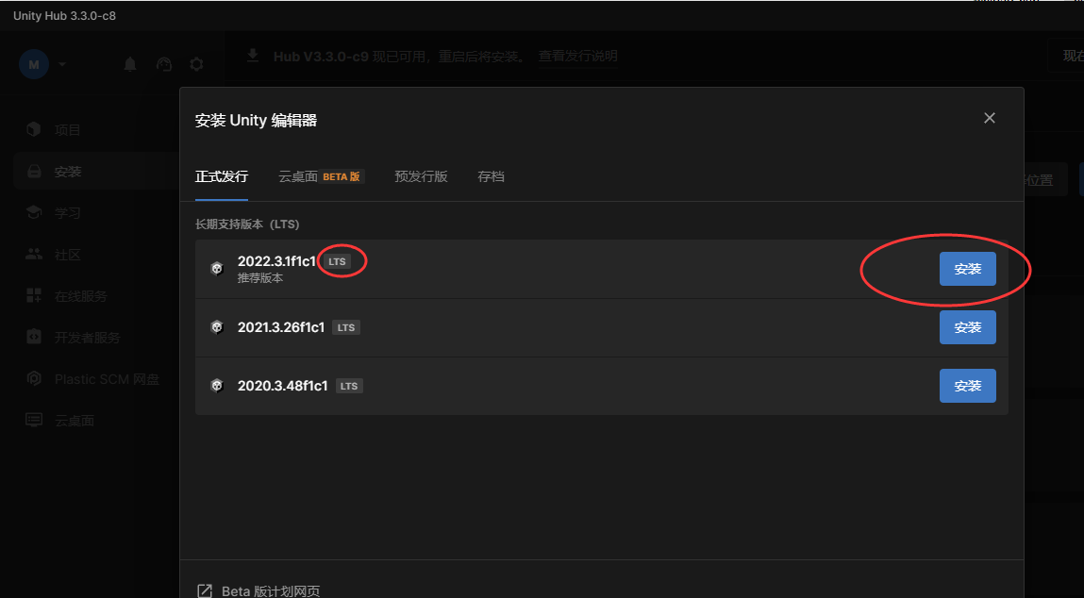
Task: Switch to the 正式发行 tab
Action: 221,176
